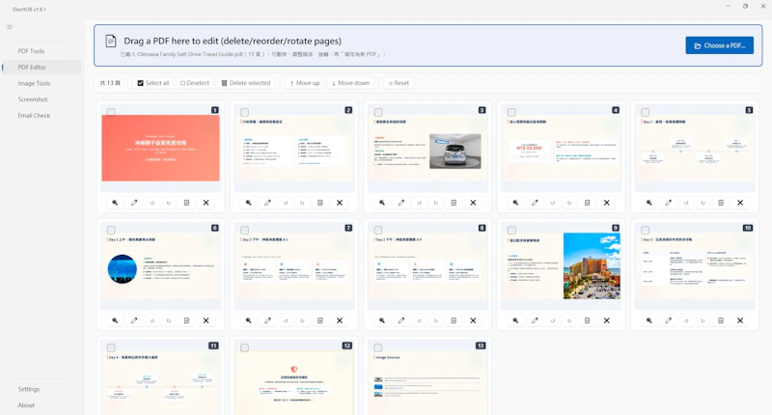
Task: Click Select all pages
Action: (153, 83)
